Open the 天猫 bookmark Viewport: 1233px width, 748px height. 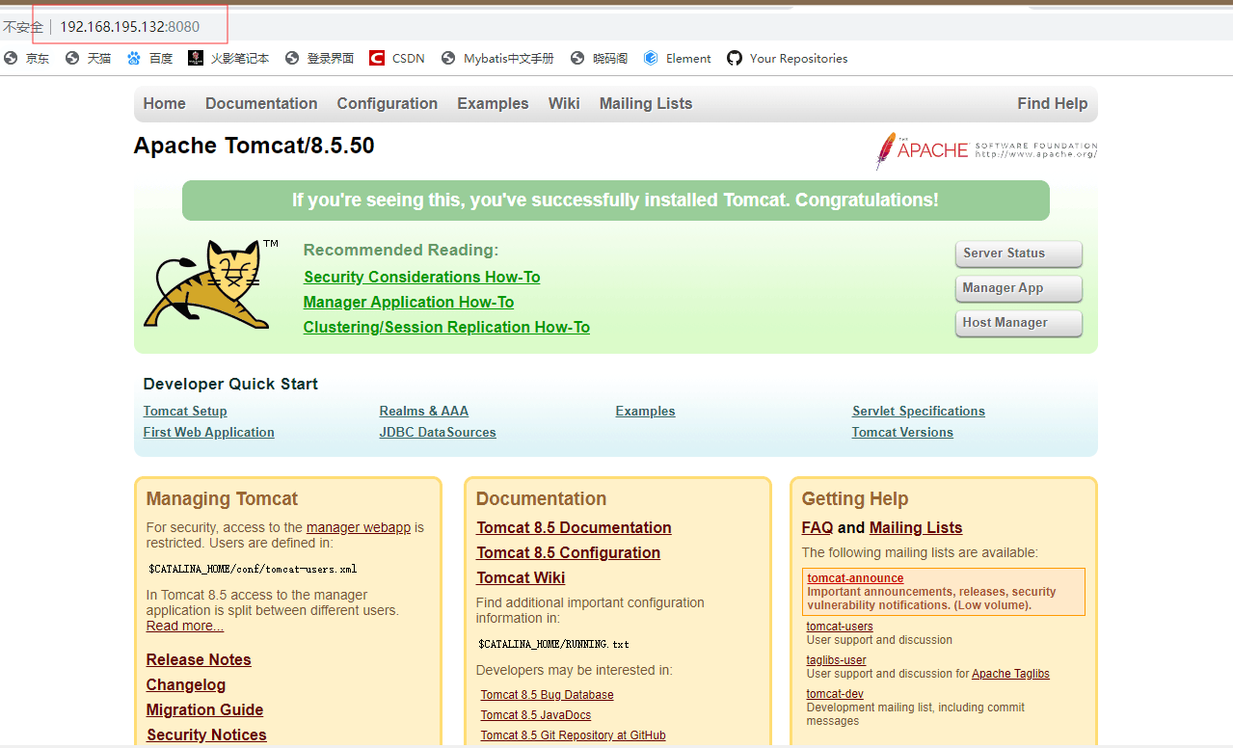pyautogui.click(x=89, y=59)
